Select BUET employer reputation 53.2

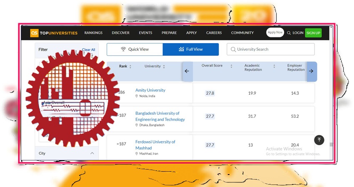(295, 116)
